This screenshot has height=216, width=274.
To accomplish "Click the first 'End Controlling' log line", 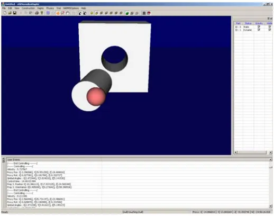I will 22,163.
